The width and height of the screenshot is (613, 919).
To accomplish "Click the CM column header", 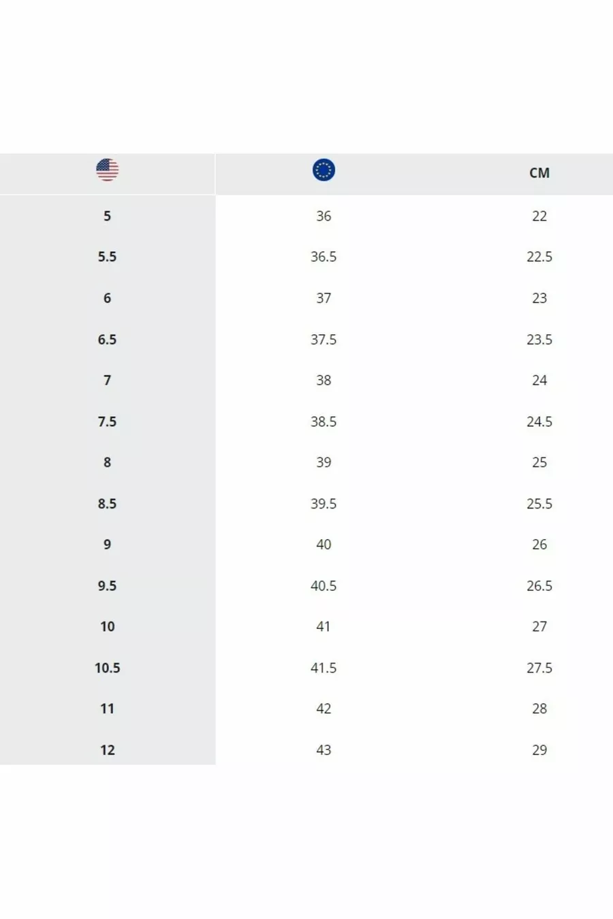I will pyautogui.click(x=539, y=173).
